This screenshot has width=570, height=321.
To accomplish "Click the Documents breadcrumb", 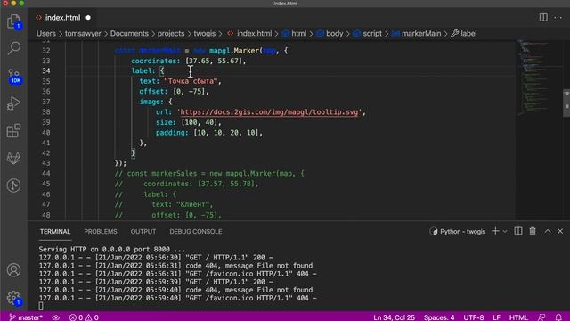I will coord(129,34).
